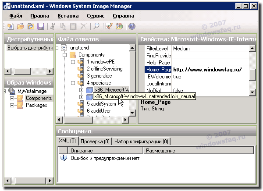Click the answer file horizontal scroll-right arrow
Screen dimensions: 263x191
[125, 120]
